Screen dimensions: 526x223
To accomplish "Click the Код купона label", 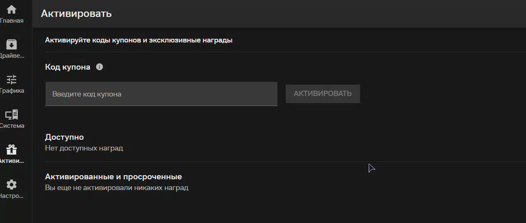I will coord(68,67).
